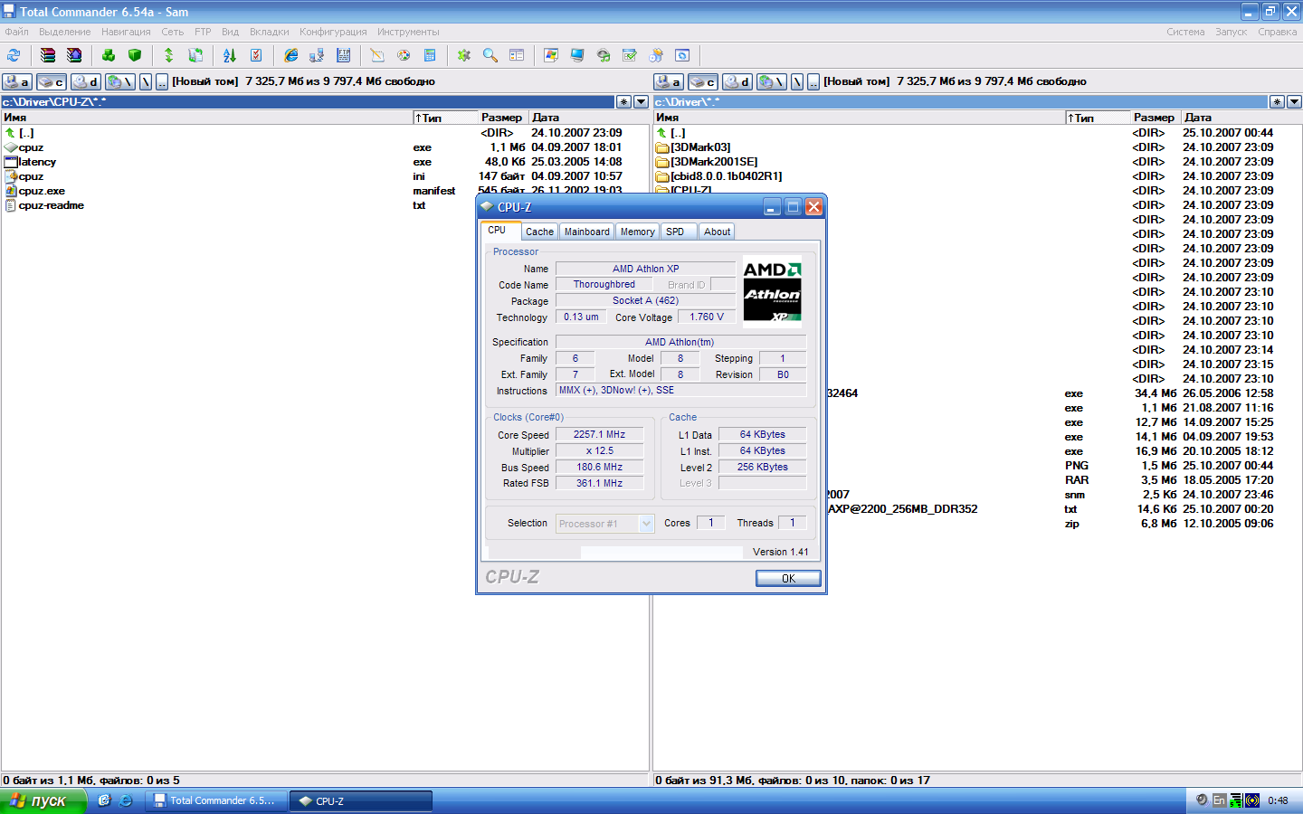
Task: Open right panel directory history dropdown
Action: coord(1294,102)
